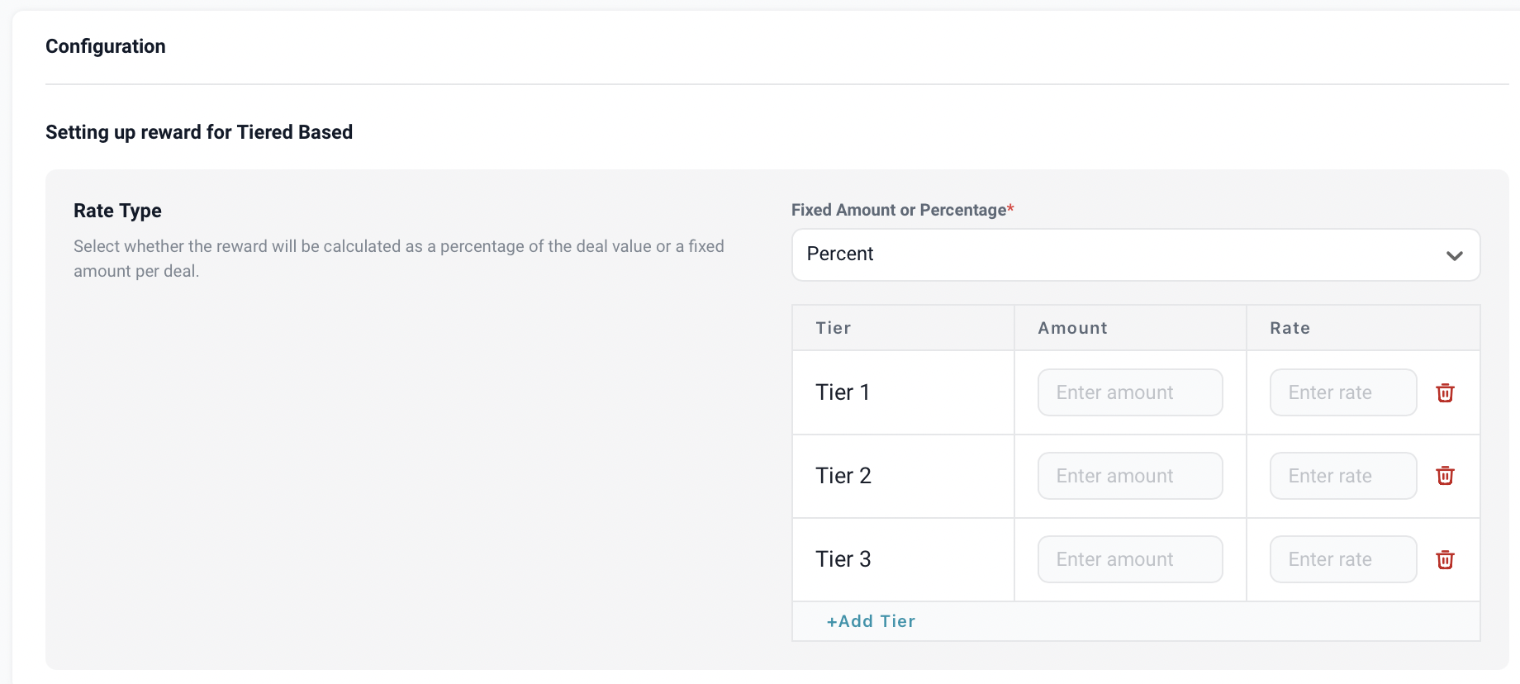Open the Fixed Amount or Percentage dropdown

point(1135,254)
